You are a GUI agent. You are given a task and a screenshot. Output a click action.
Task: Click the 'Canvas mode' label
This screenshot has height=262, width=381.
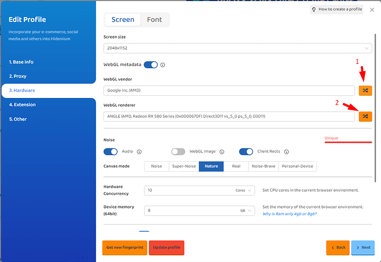117,166
